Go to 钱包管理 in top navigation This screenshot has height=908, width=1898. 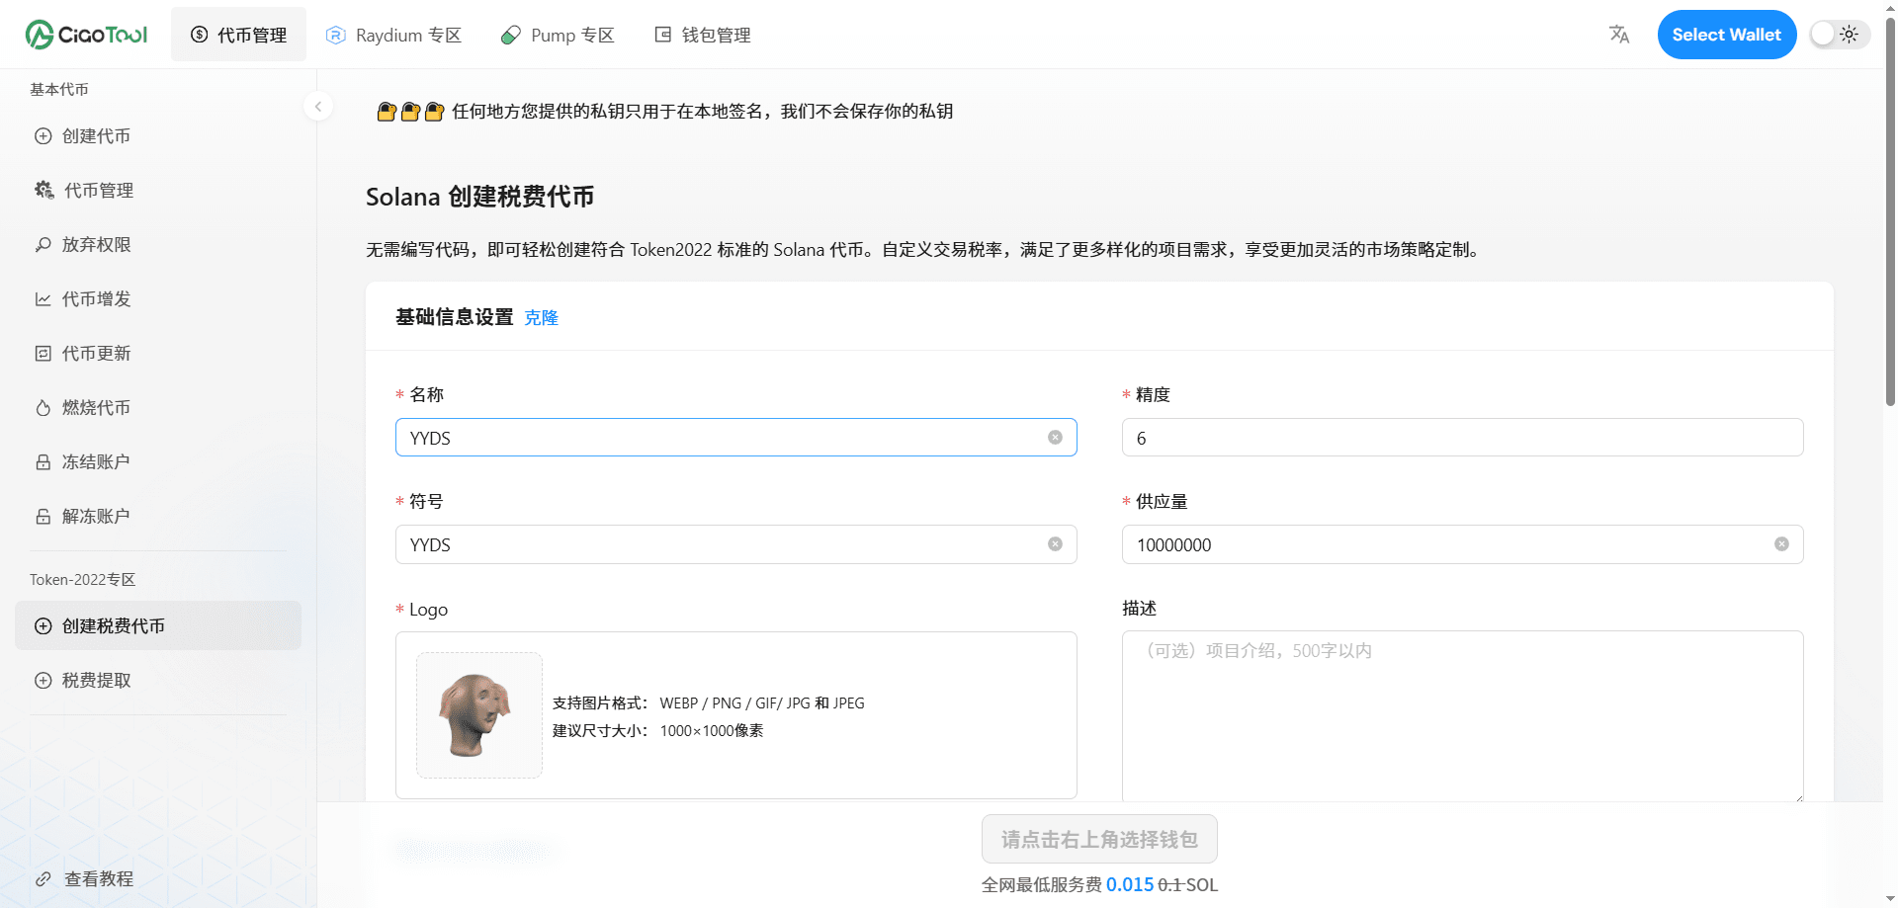tap(703, 35)
